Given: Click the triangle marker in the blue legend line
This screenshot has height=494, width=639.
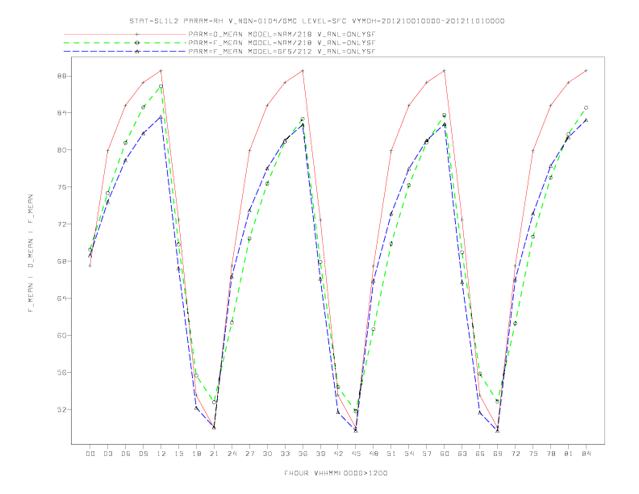Looking at the screenshot, I should point(137,52).
